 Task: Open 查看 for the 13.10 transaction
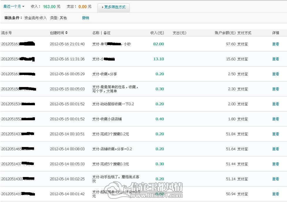(x=276, y=59)
